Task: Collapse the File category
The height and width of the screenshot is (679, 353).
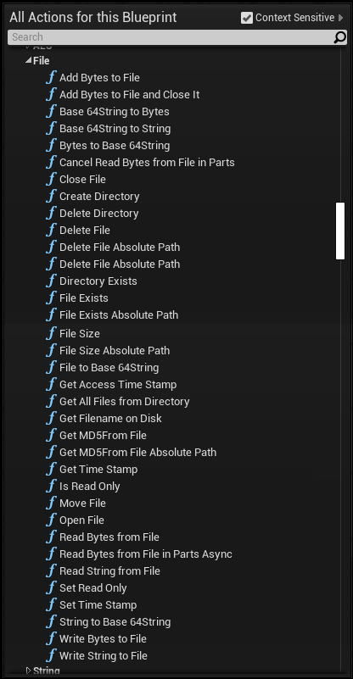Action: coord(28,61)
